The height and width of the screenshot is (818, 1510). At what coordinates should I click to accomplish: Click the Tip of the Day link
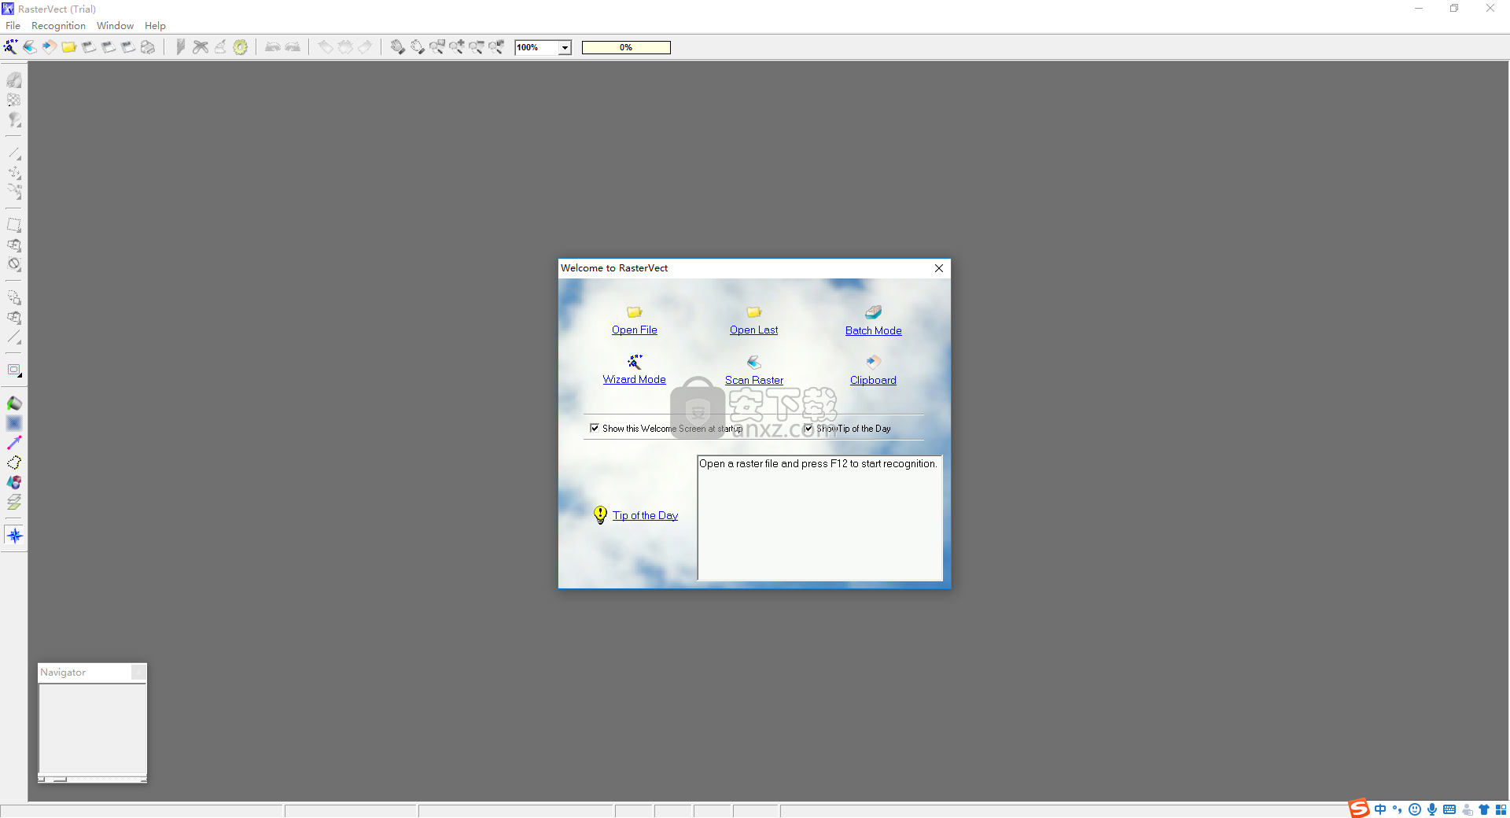[645, 516]
